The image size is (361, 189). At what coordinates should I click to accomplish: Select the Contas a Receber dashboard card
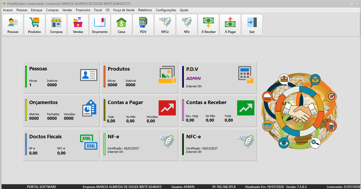218,111
